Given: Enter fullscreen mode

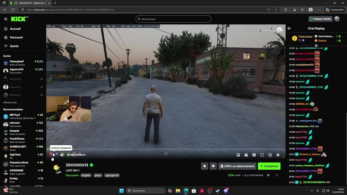Looking at the screenshot, I should [262, 155].
